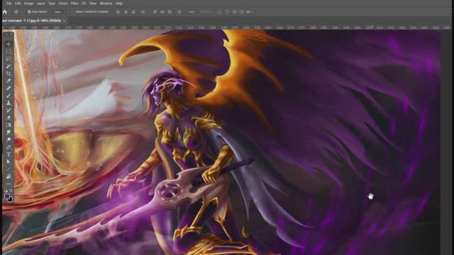Viewport: 454px width, 255px height.
Task: Open the Type menu
Action: [x=52, y=4]
